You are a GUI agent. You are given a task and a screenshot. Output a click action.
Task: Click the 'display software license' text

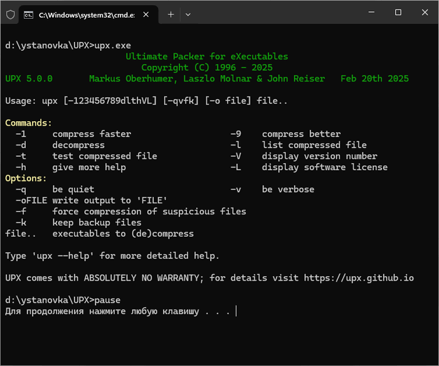coord(325,168)
